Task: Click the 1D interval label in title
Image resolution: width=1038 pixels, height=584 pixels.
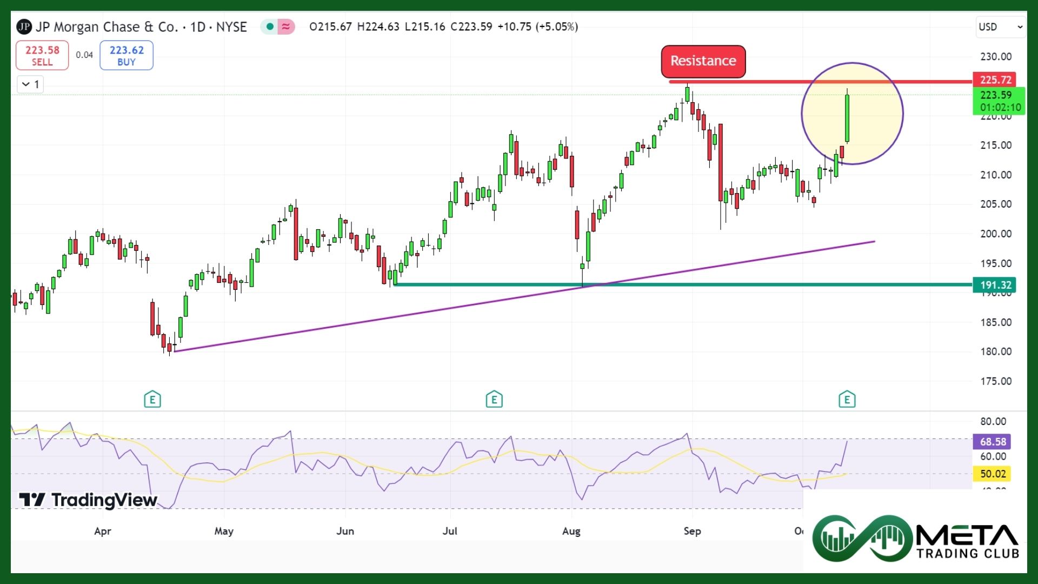Action: coord(198,26)
